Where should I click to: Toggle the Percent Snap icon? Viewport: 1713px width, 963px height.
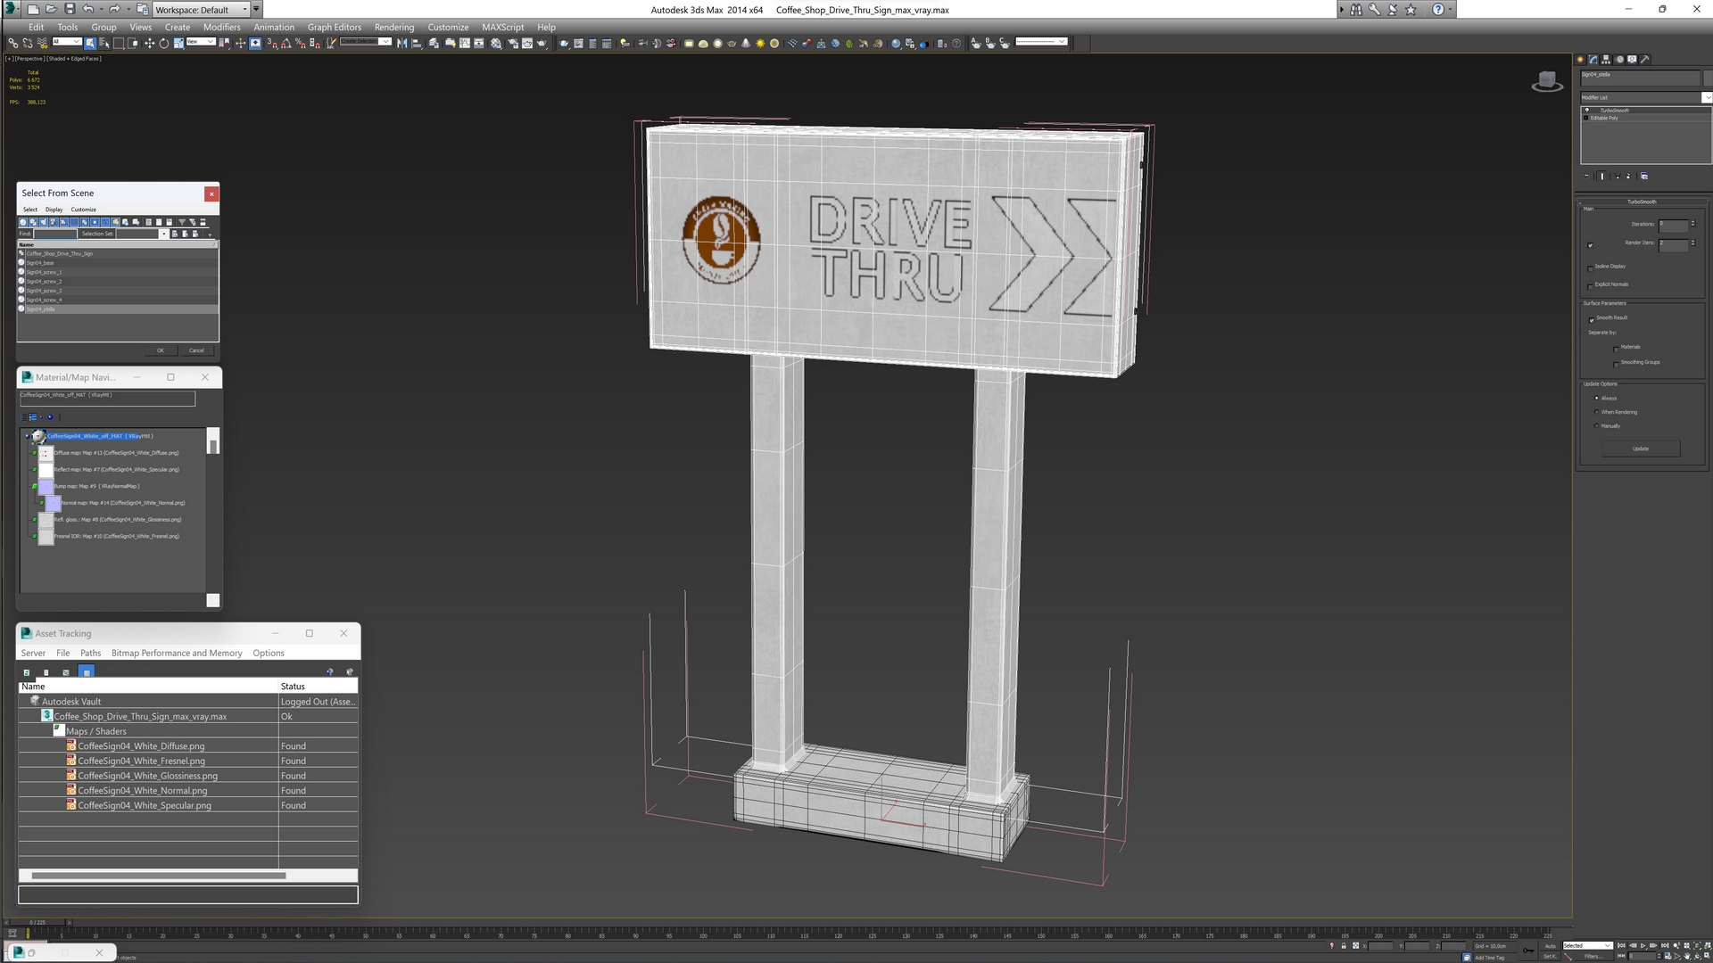coord(300,43)
